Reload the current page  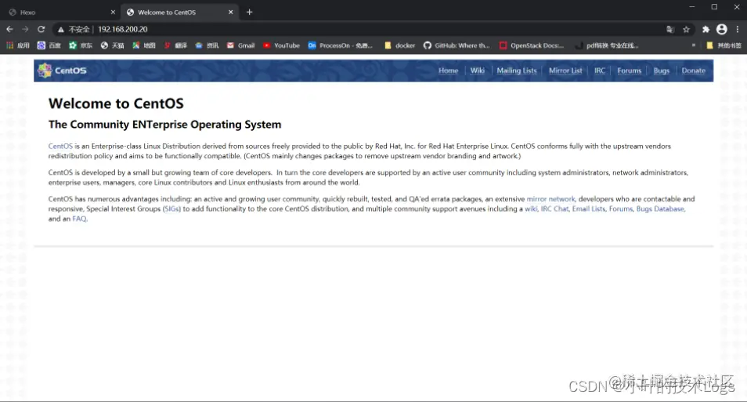pos(41,29)
